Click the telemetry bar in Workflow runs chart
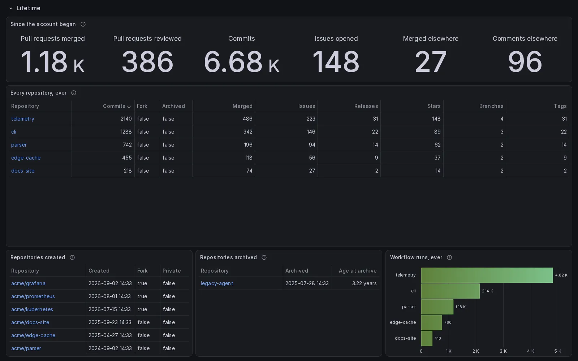The width and height of the screenshot is (578, 361). pos(487,275)
